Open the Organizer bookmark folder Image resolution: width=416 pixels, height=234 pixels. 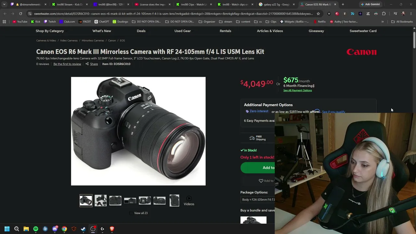(x=207, y=22)
